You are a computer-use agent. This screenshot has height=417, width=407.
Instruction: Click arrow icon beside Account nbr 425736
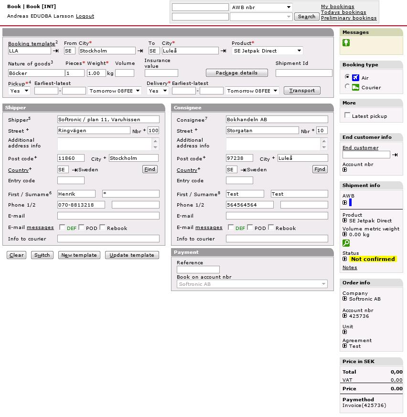point(345,316)
